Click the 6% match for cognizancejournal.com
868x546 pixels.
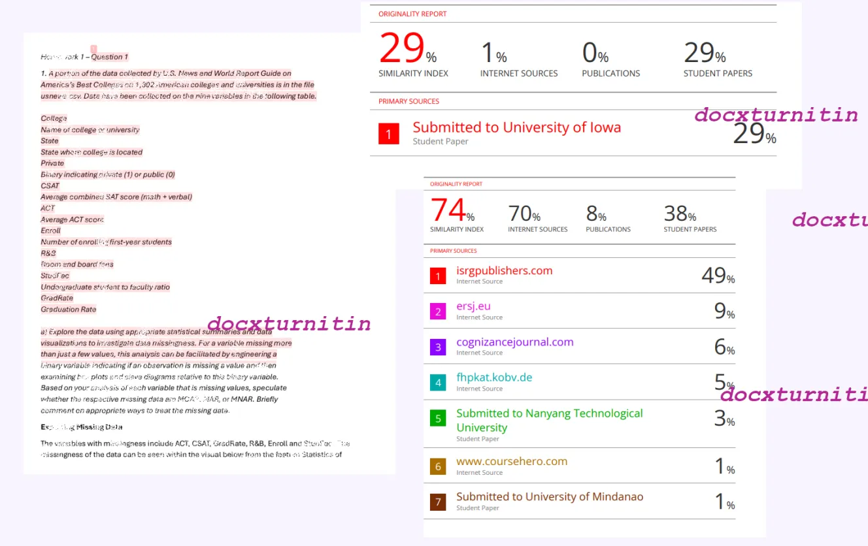(724, 347)
